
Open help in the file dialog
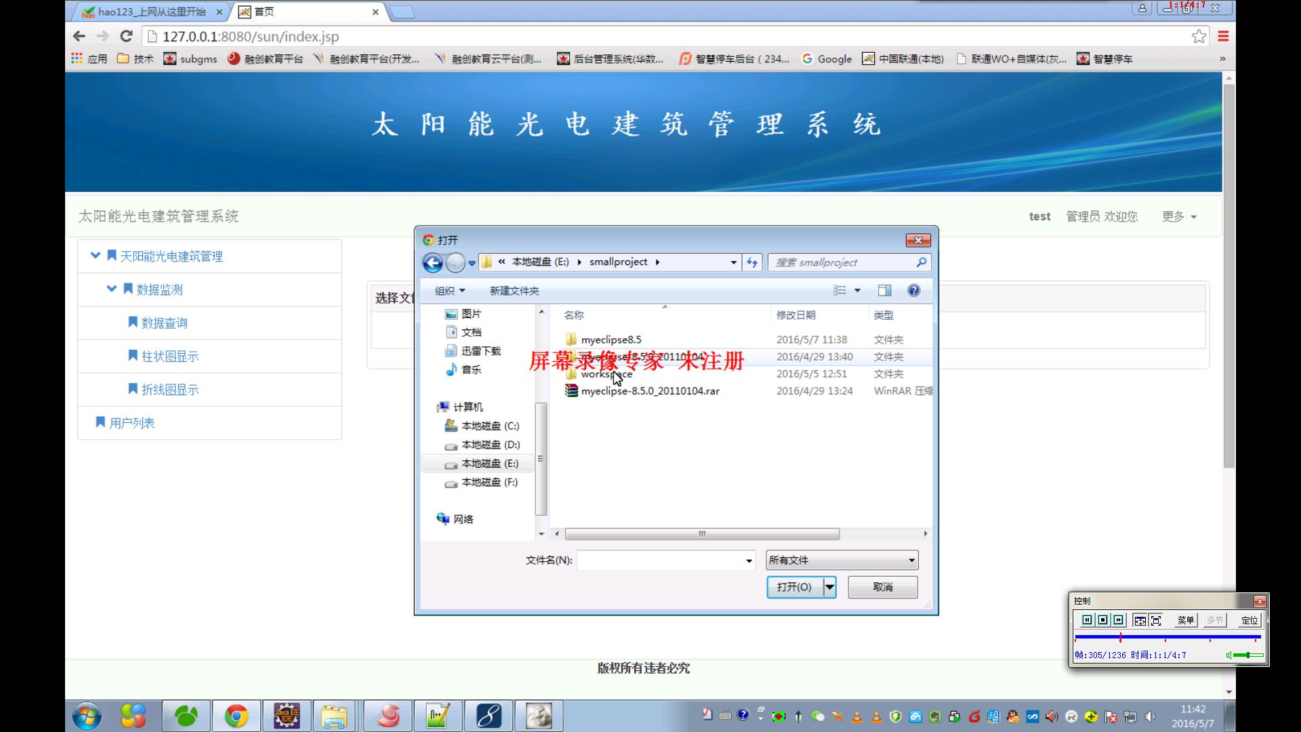pyautogui.click(x=913, y=291)
